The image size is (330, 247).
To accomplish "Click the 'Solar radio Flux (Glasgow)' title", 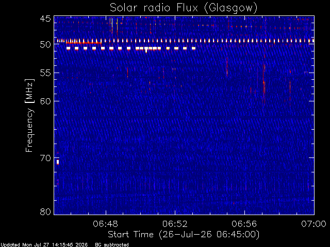I will (x=184, y=8).
